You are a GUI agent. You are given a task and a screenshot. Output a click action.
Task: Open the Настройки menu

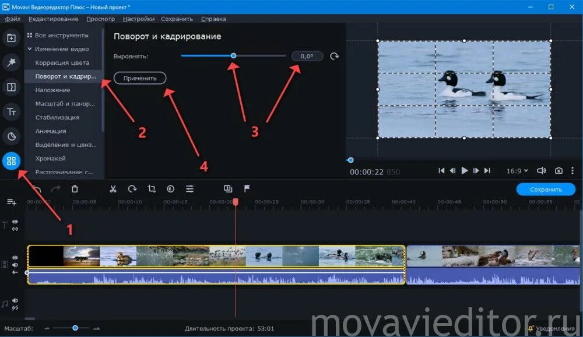[139, 19]
